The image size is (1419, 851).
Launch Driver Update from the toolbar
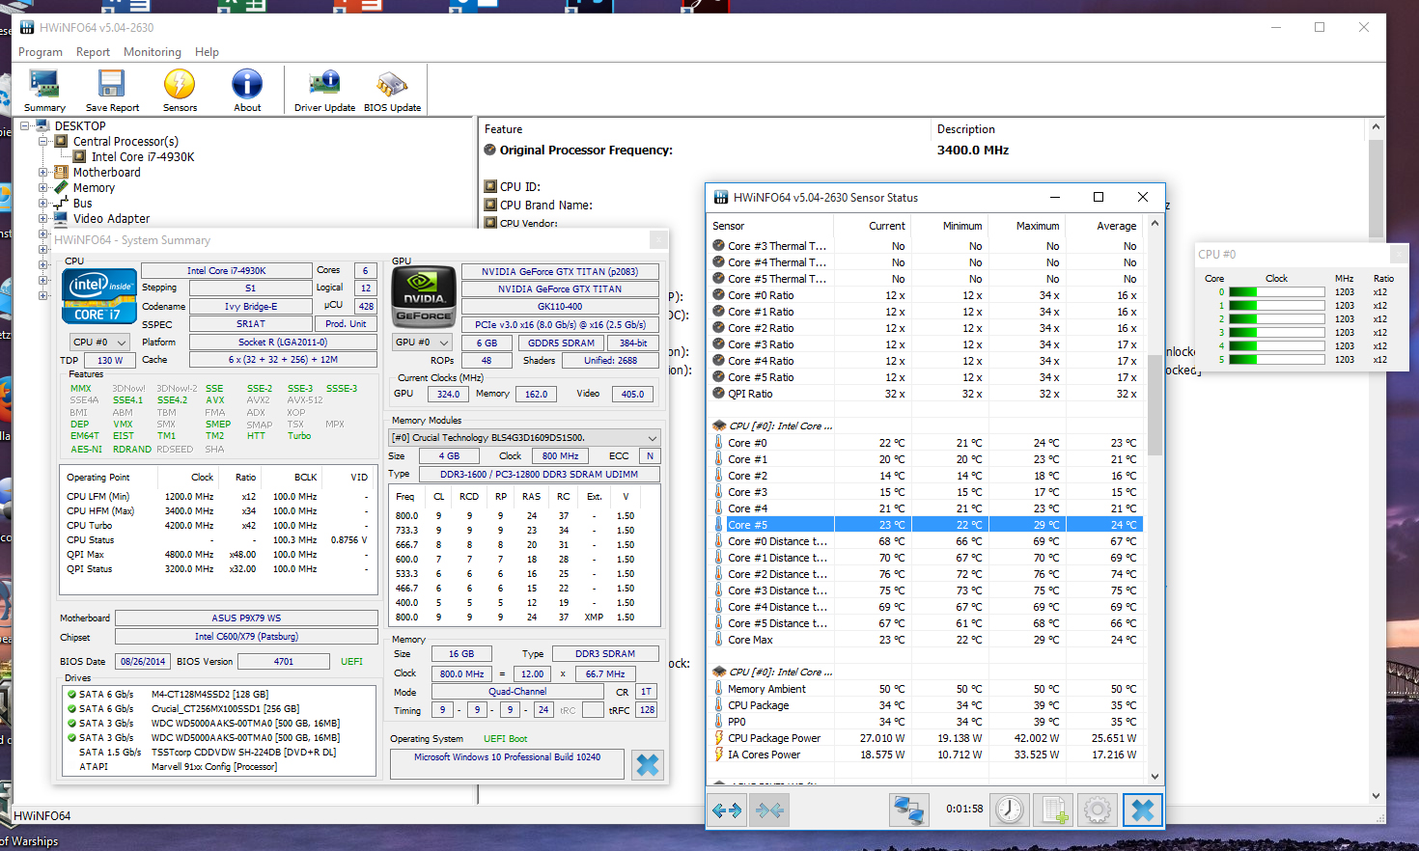324,92
